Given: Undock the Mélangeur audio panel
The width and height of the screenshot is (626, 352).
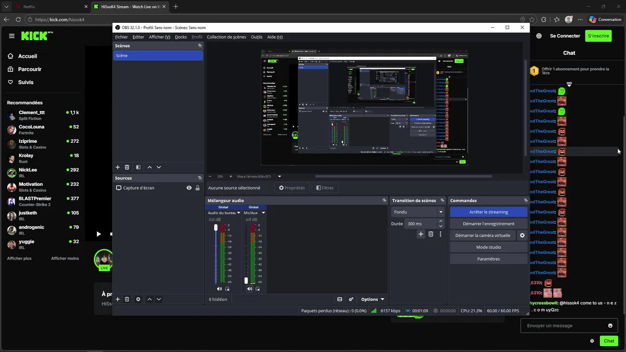Looking at the screenshot, I should click(x=384, y=200).
